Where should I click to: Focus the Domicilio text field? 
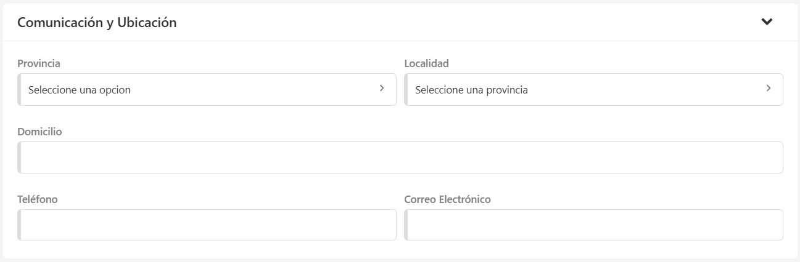click(401, 157)
